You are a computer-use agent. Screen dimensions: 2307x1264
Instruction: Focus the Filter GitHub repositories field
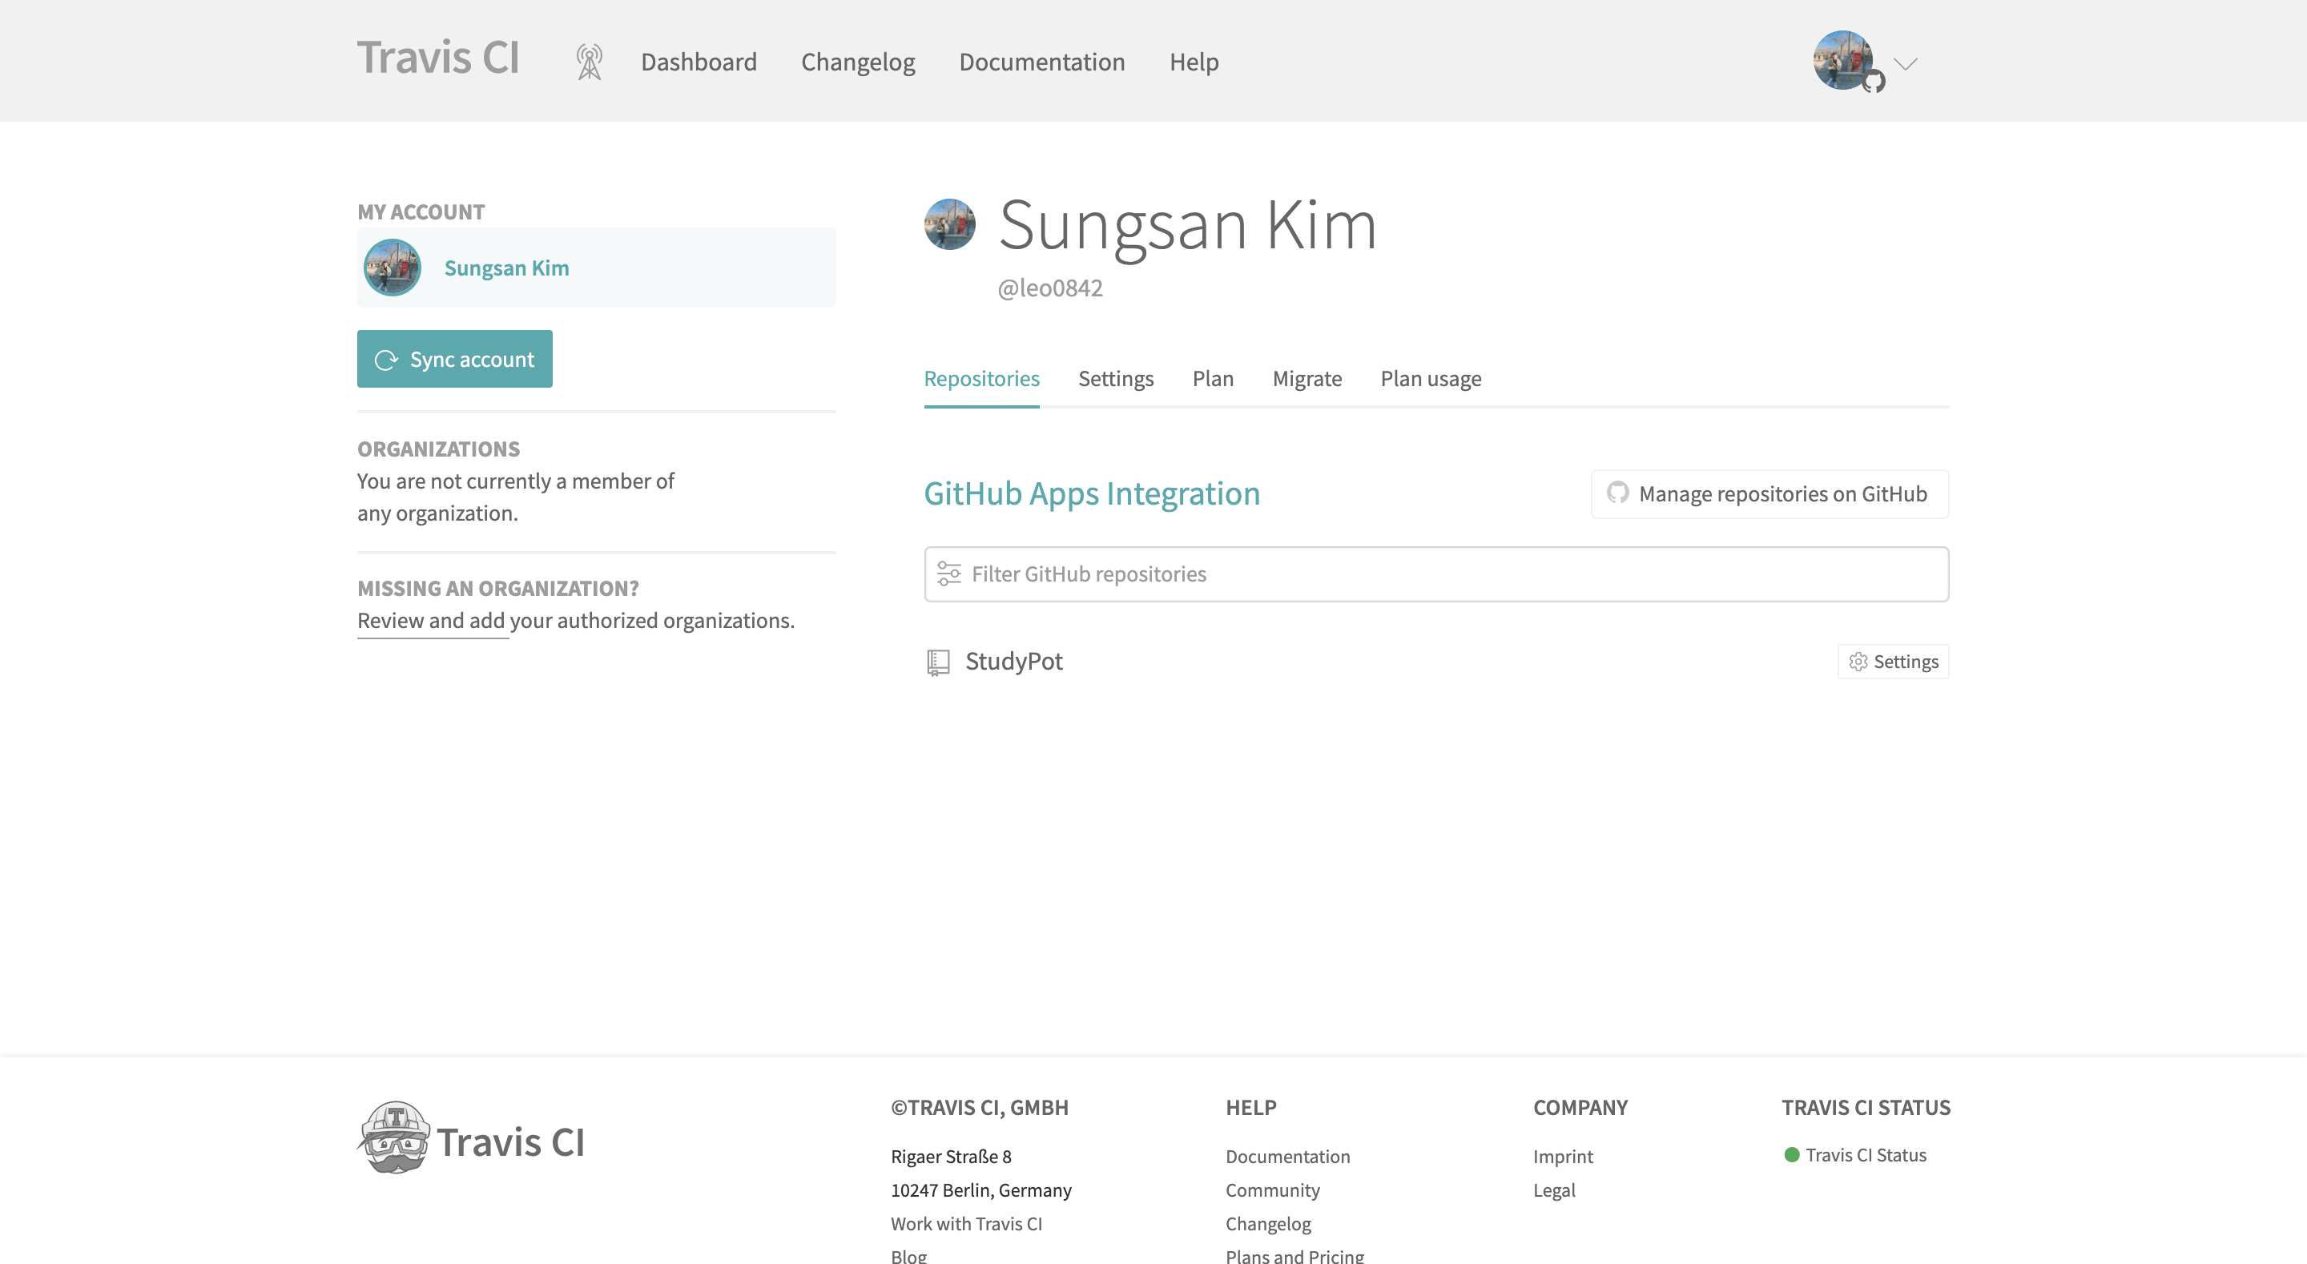(1436, 574)
